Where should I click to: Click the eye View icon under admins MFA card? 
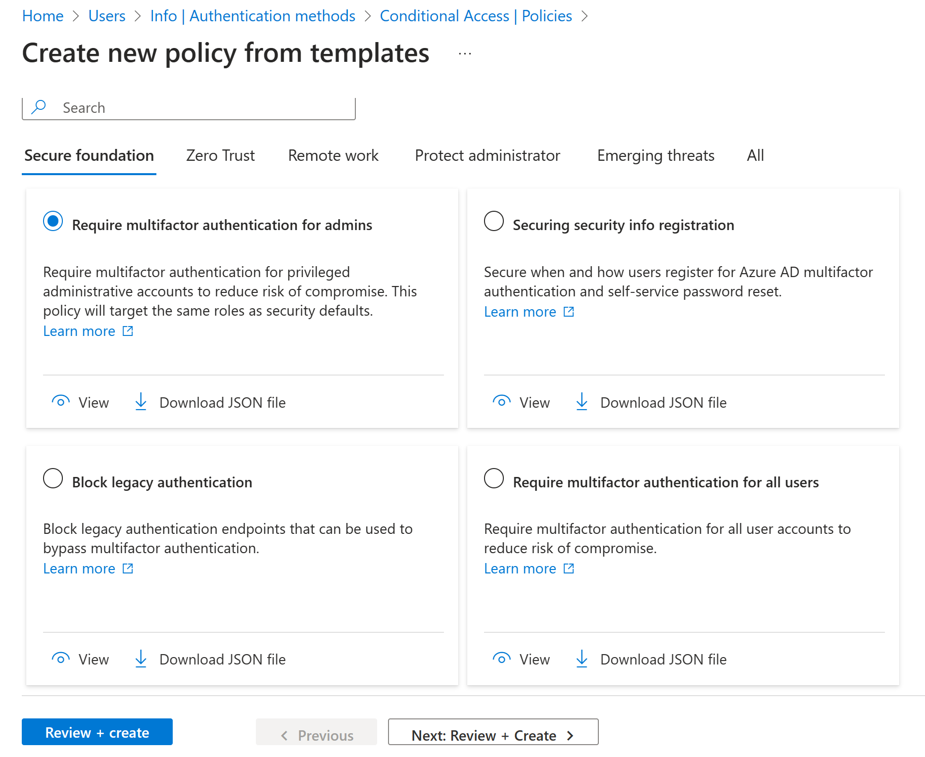point(60,402)
